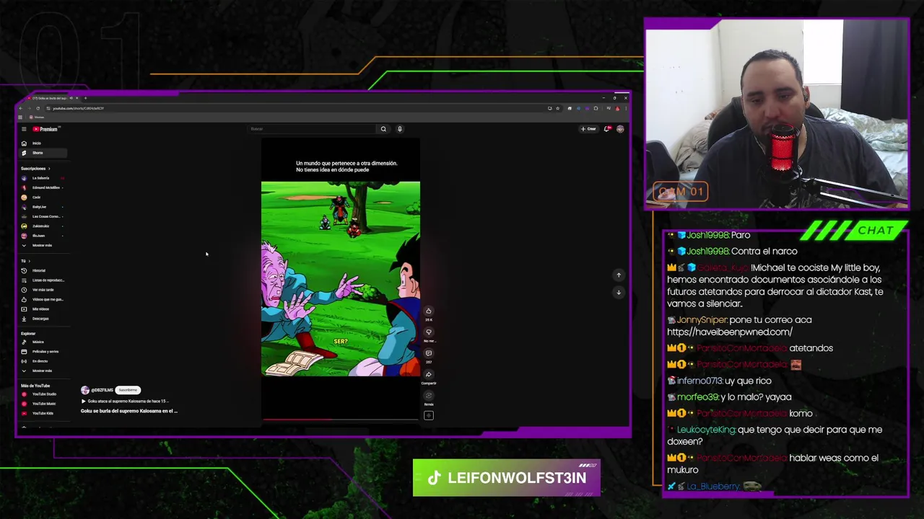924x519 pixels.
Task: Open Listas de reproducción in sidebar
Action: click(43, 280)
